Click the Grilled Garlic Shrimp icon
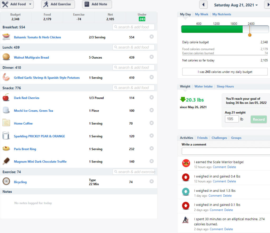The width and height of the screenshot is (270, 233). pos(6,77)
